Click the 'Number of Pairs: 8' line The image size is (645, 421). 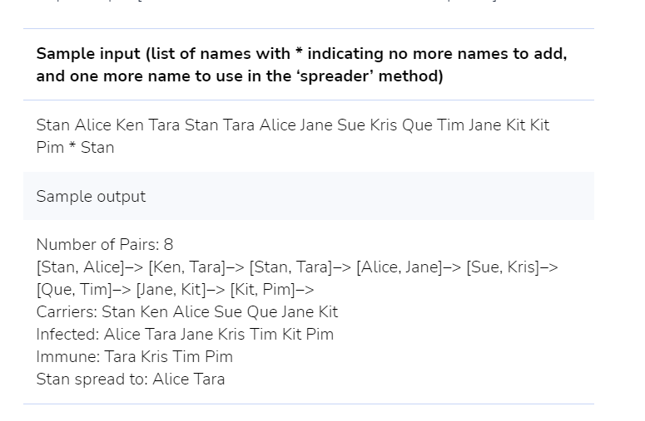coord(105,245)
